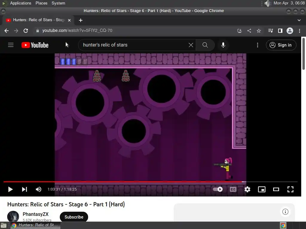306x229 pixels.
Task: Open the PhantasyZX channel avatar
Action: coord(13,216)
